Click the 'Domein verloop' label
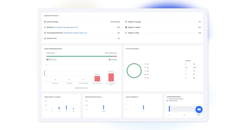 (x=52, y=22)
